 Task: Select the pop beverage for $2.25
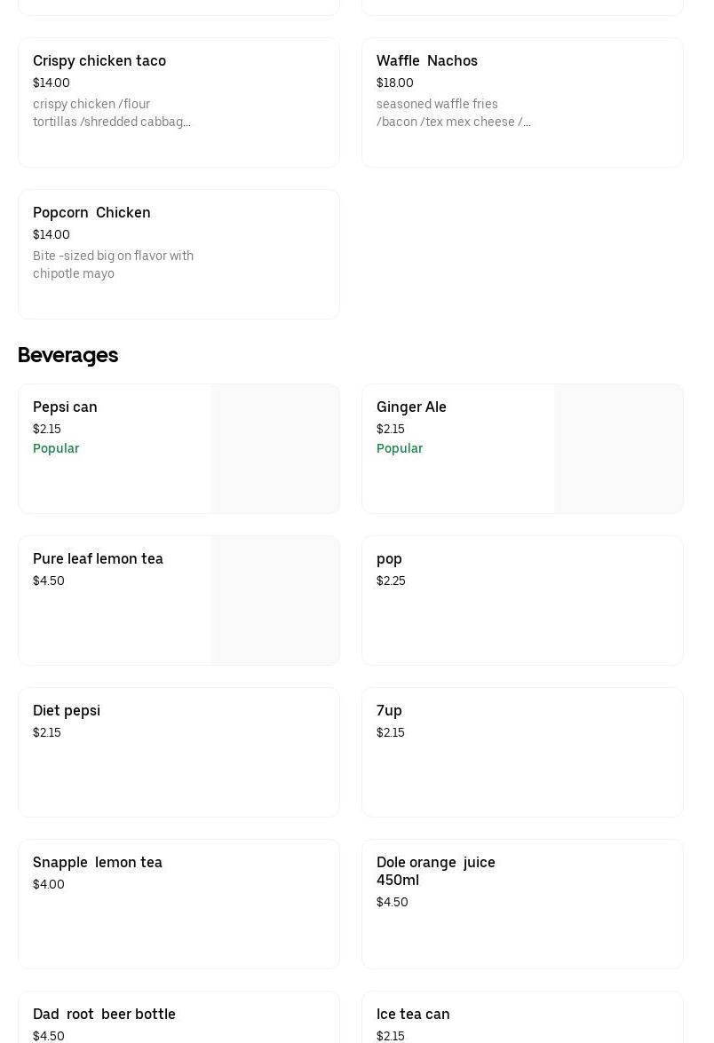(x=522, y=601)
